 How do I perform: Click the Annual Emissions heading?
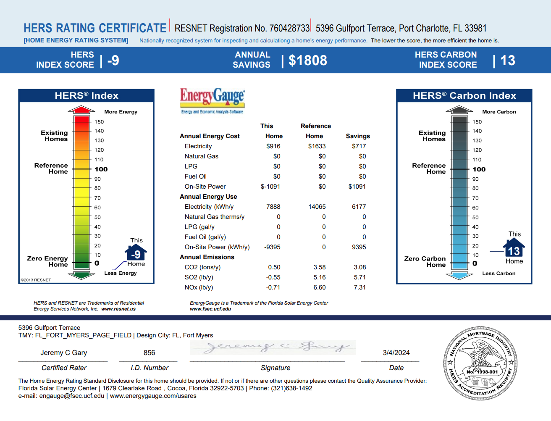pyautogui.click(x=207, y=257)
